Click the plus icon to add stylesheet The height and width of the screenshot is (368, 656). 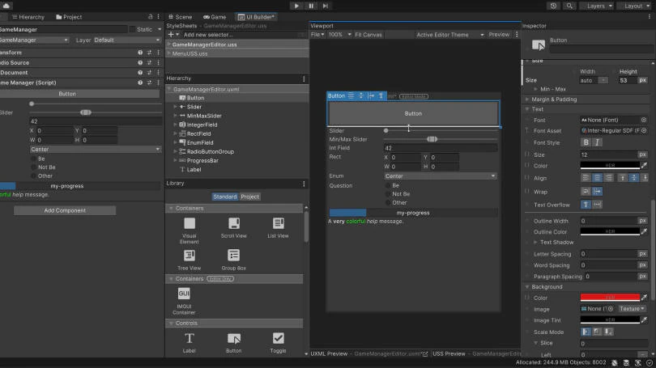click(x=171, y=35)
